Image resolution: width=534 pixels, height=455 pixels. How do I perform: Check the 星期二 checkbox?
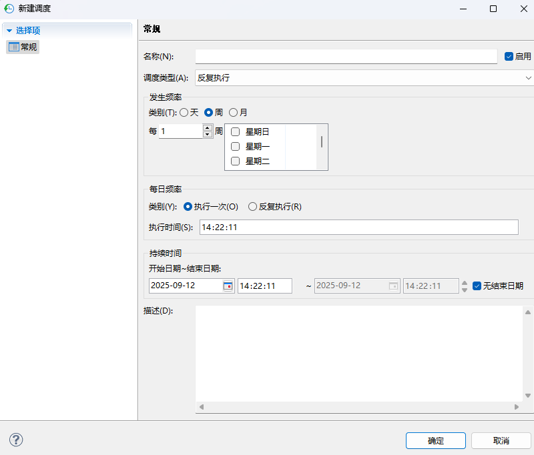pyautogui.click(x=235, y=161)
